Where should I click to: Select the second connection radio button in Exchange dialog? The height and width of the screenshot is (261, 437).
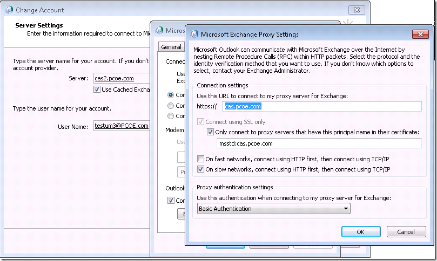click(171, 106)
